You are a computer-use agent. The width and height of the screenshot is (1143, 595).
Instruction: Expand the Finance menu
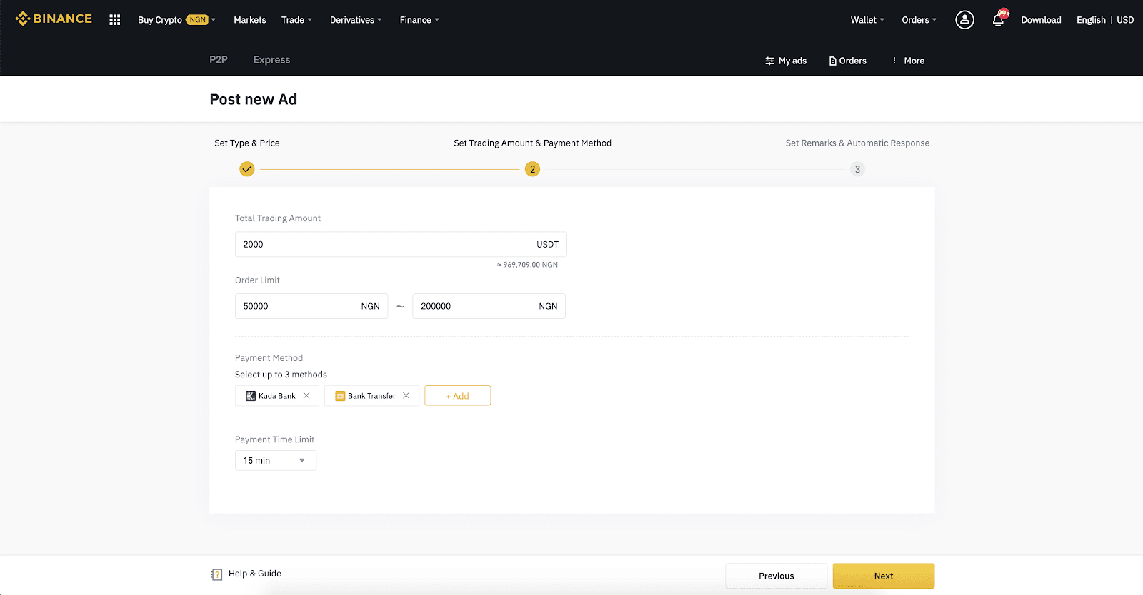tap(419, 20)
